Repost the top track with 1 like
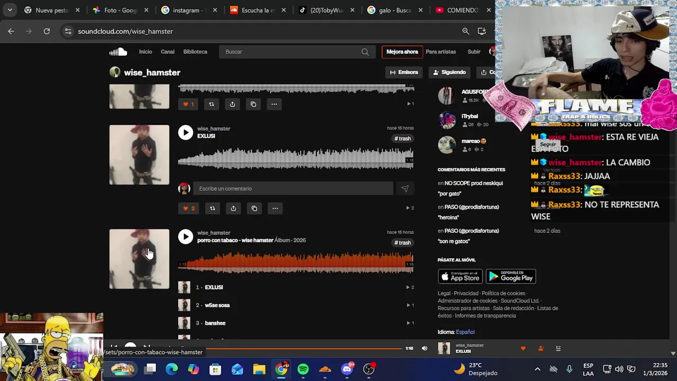This screenshot has width=677, height=381. point(211,104)
